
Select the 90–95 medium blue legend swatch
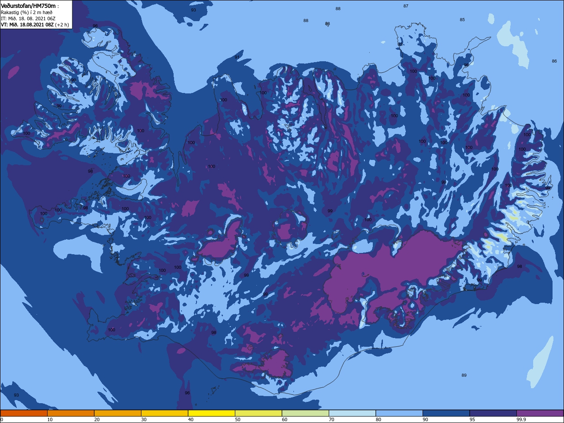(x=446, y=413)
